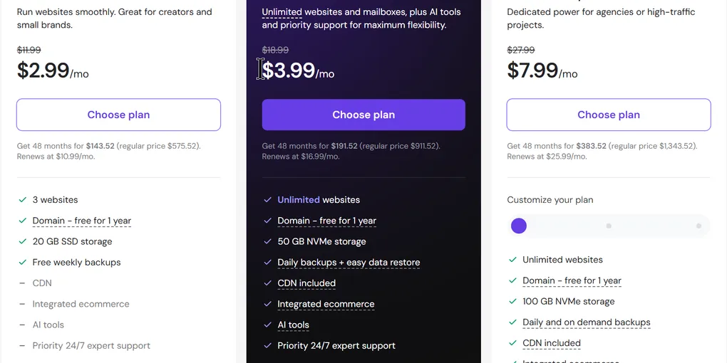Click "Domain - free for 1 year" in the first plan

81,221
